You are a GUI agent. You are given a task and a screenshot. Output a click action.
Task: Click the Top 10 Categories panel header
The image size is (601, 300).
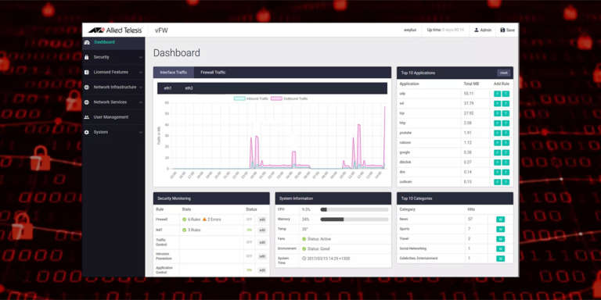point(455,198)
